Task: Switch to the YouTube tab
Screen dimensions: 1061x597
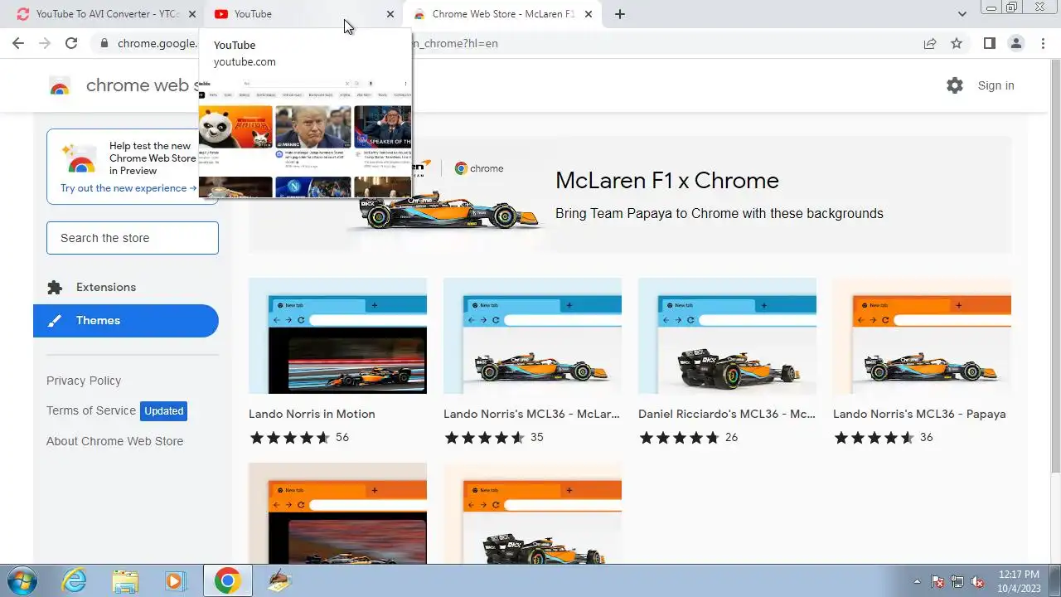Action: (x=303, y=14)
